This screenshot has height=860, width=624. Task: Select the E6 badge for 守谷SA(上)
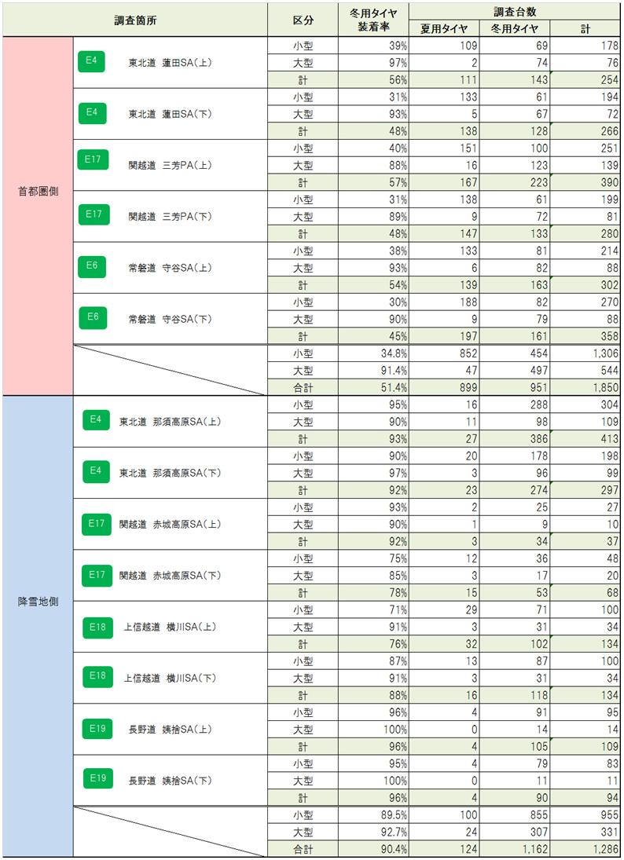pos(94,265)
